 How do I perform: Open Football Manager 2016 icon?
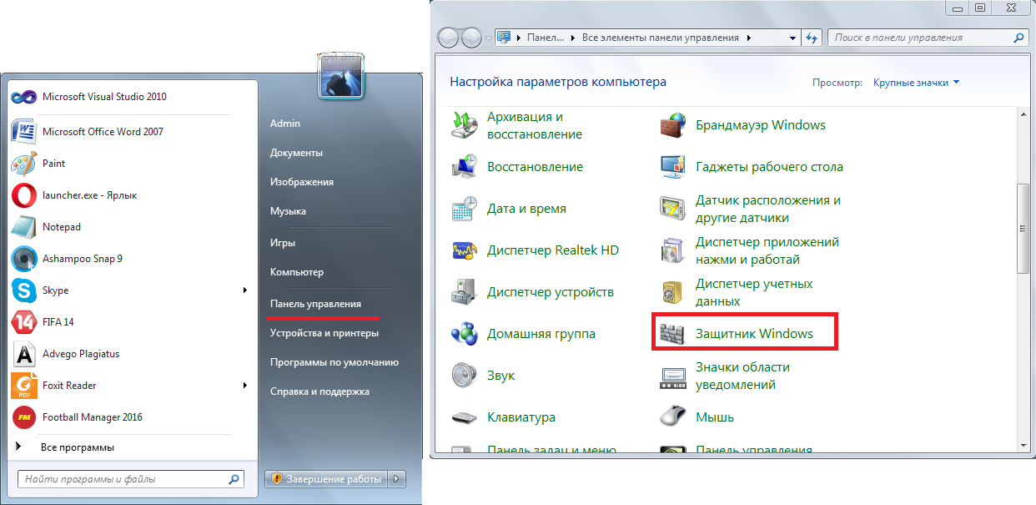(23, 417)
